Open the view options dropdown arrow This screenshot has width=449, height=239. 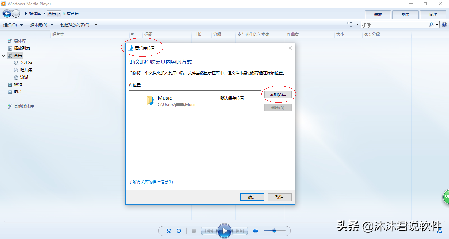(357, 24)
